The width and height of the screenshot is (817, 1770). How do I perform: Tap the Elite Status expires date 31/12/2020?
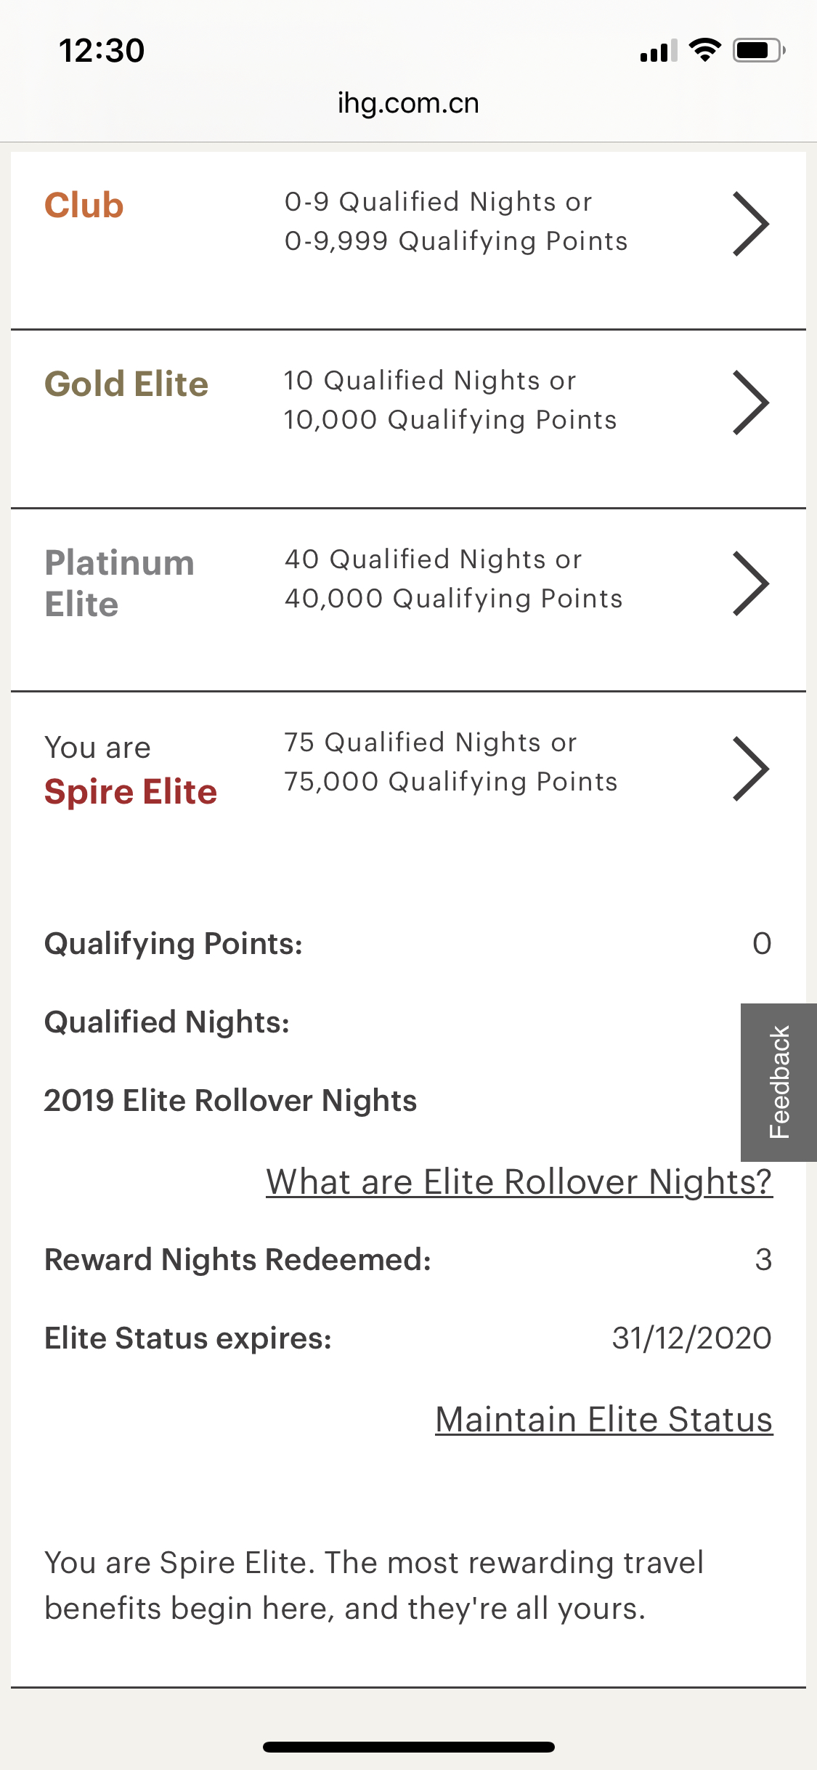click(692, 1338)
